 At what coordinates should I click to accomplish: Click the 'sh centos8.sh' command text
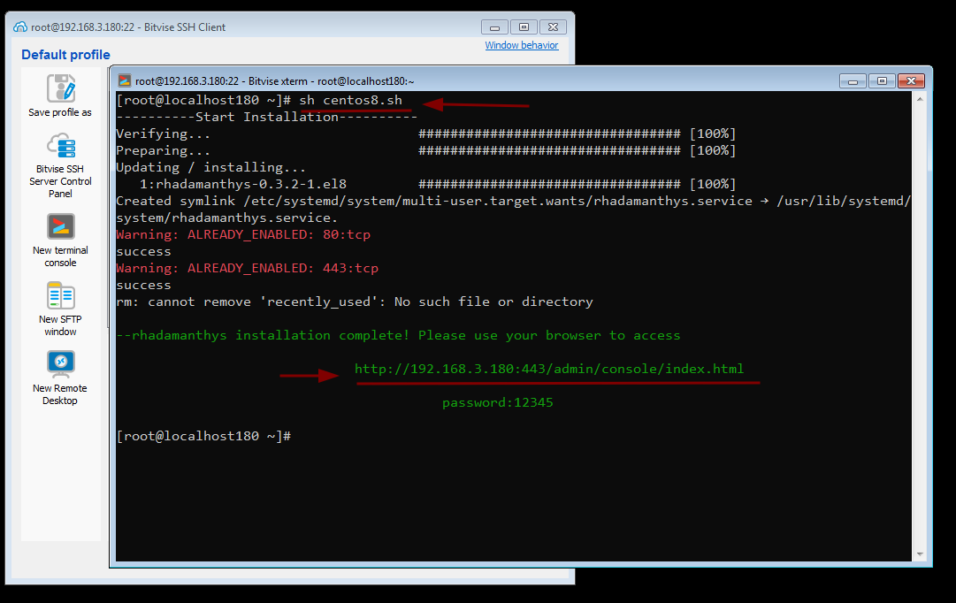pos(350,100)
